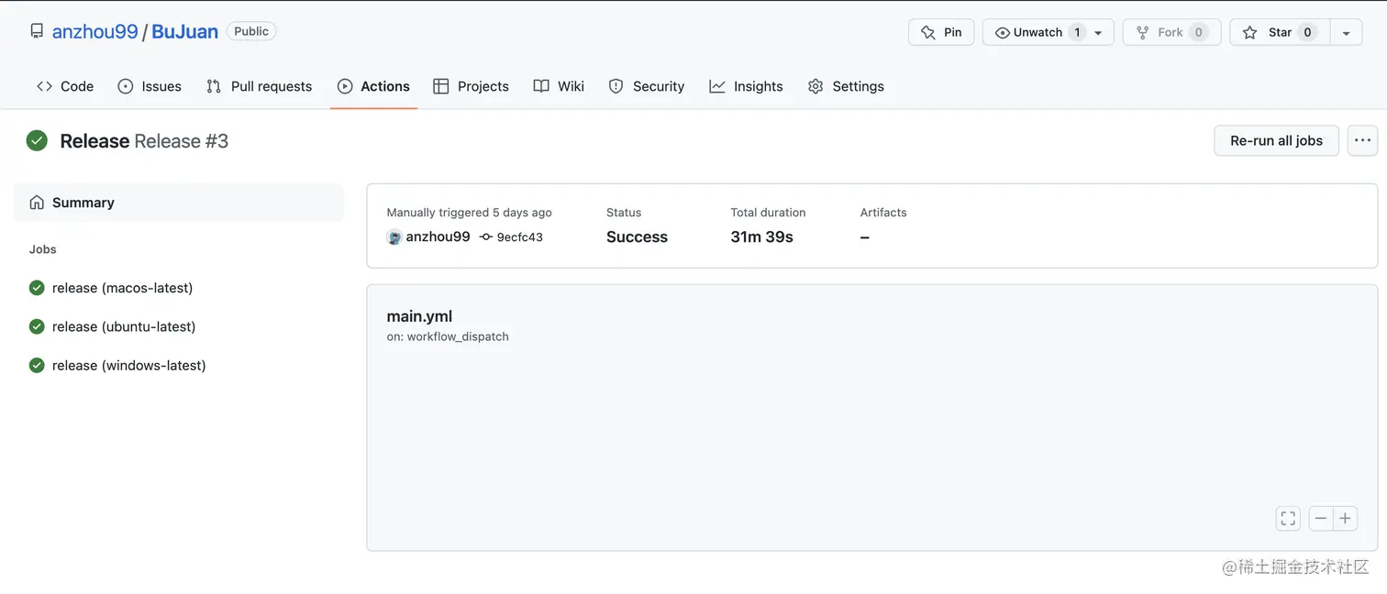
Task: Click the Fork count 0 badge
Action: [1199, 32]
